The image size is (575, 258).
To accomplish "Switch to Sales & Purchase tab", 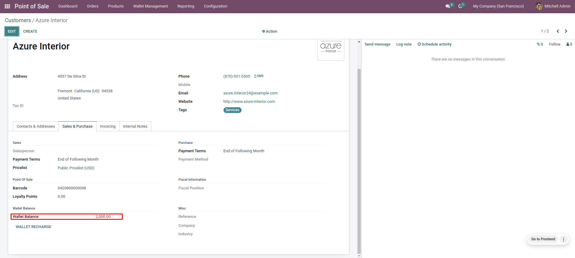I will tap(77, 126).
